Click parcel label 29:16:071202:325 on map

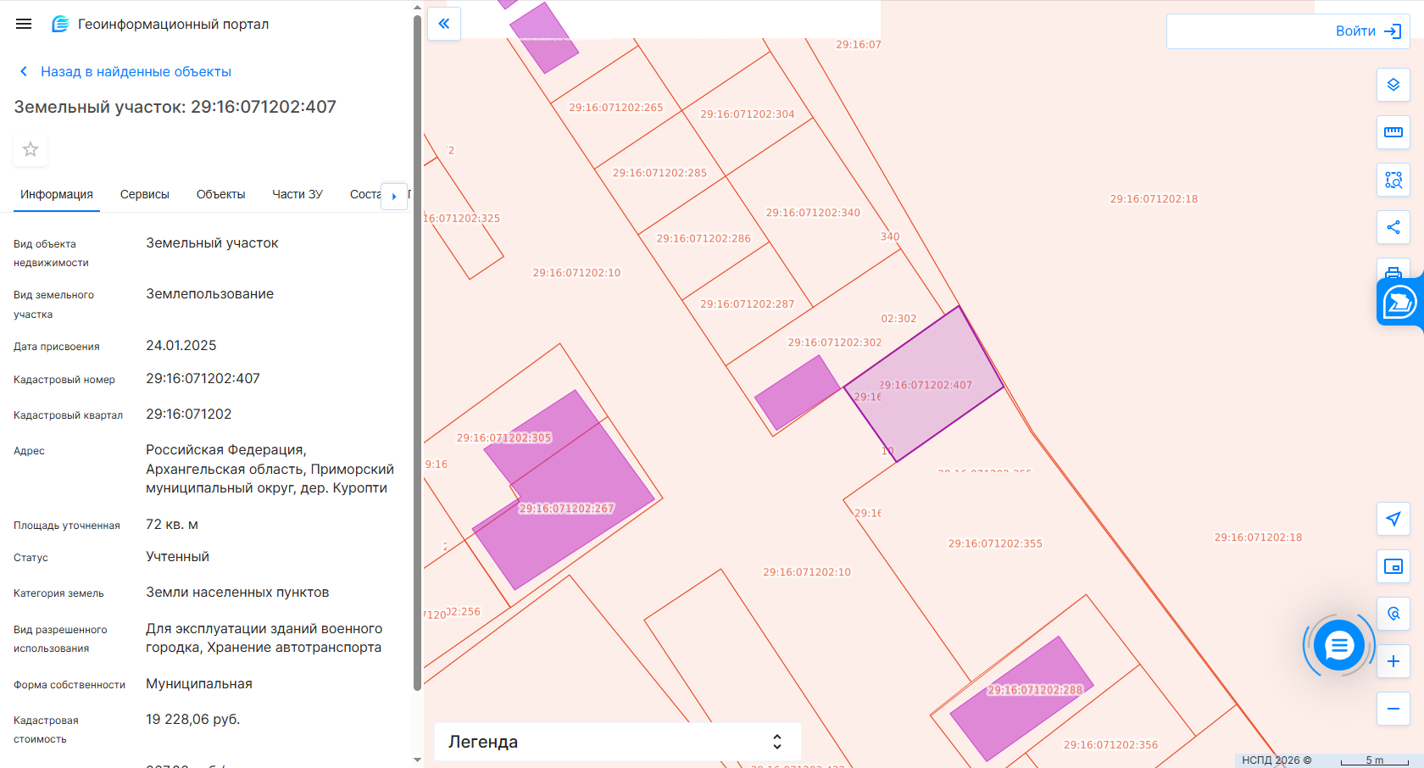(463, 219)
